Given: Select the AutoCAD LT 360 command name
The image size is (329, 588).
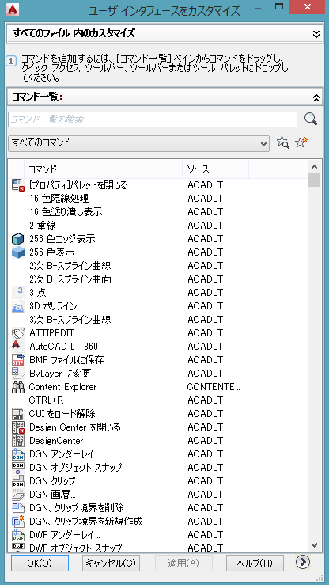Looking at the screenshot, I should coord(64,347).
